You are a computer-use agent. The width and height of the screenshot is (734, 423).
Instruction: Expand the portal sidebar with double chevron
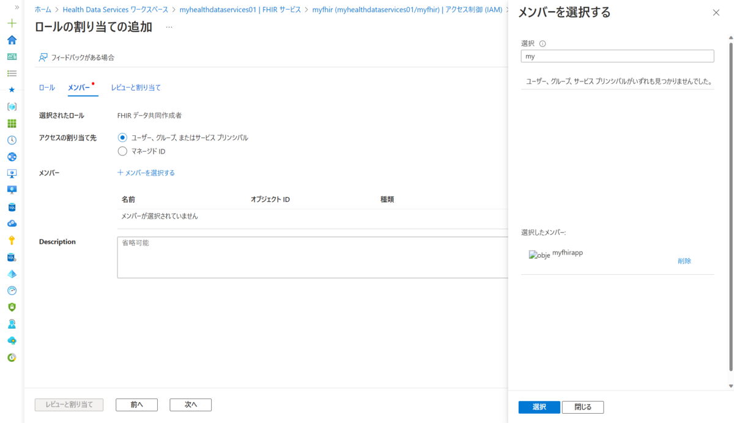[x=17, y=7]
